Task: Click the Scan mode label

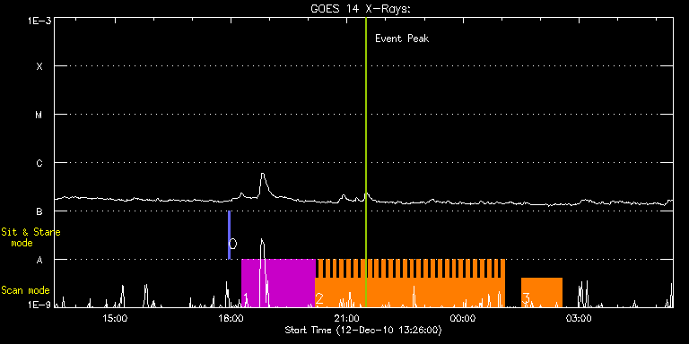Action: click(25, 290)
